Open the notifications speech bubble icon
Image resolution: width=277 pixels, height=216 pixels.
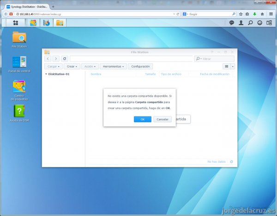point(232,23)
